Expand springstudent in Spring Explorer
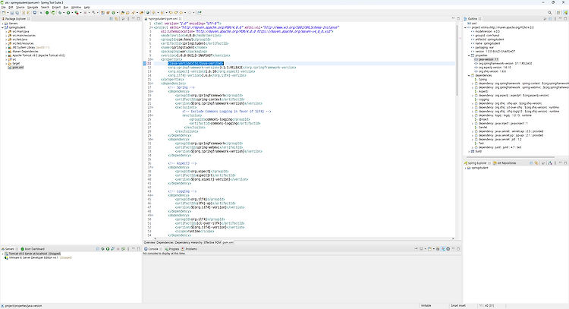 (x=465, y=168)
